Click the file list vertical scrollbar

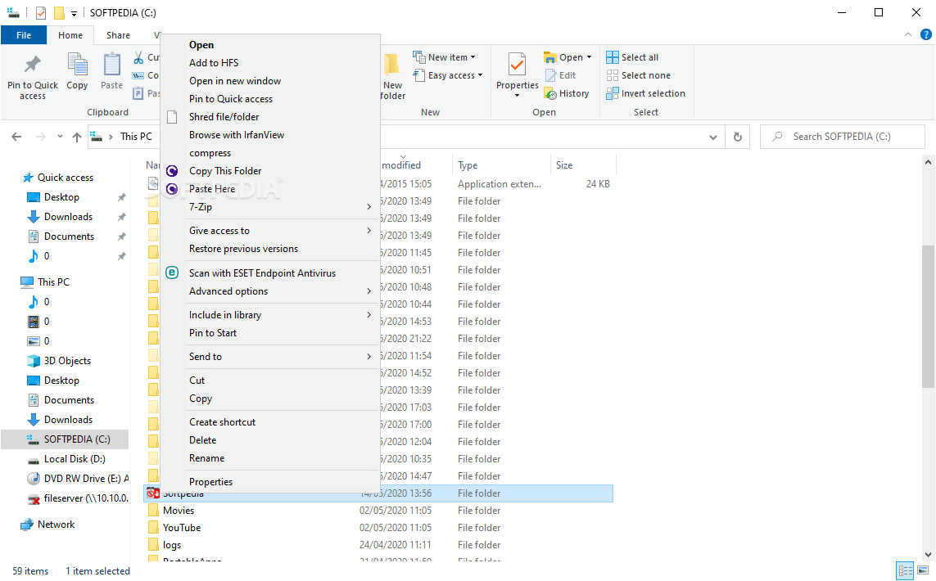(x=928, y=316)
